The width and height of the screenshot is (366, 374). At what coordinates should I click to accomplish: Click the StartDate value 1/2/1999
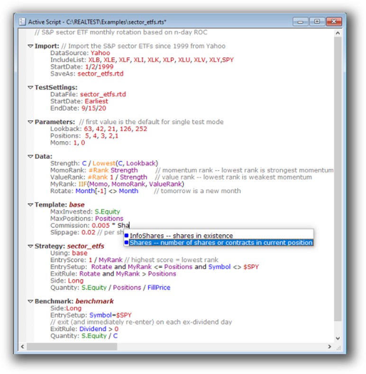tap(99, 67)
